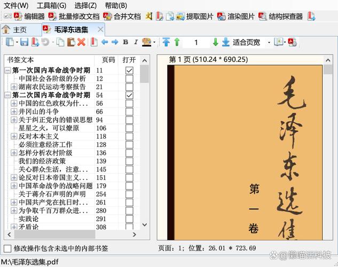Expand 湖南农民运动考察报告 node

point(14,87)
